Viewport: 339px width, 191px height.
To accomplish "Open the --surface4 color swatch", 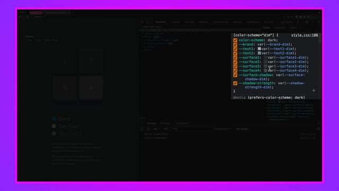I will [x=265, y=71].
